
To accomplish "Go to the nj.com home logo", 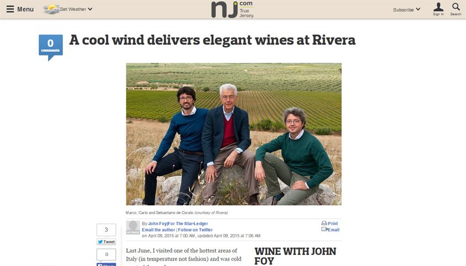I will [232, 9].
